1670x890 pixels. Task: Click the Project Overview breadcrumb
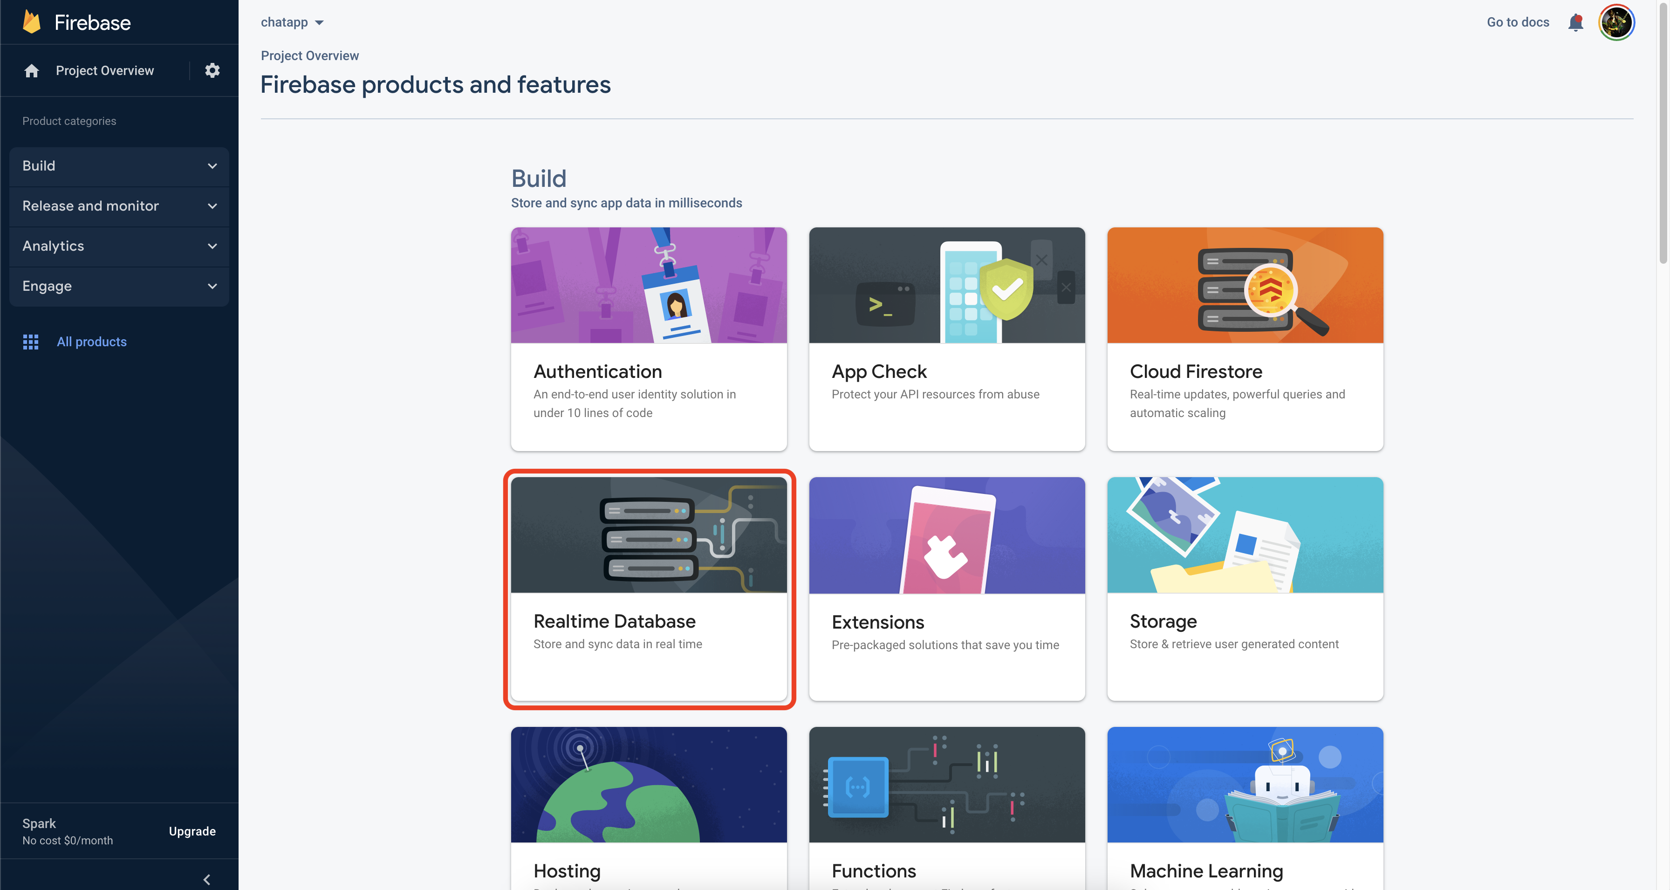coord(309,56)
